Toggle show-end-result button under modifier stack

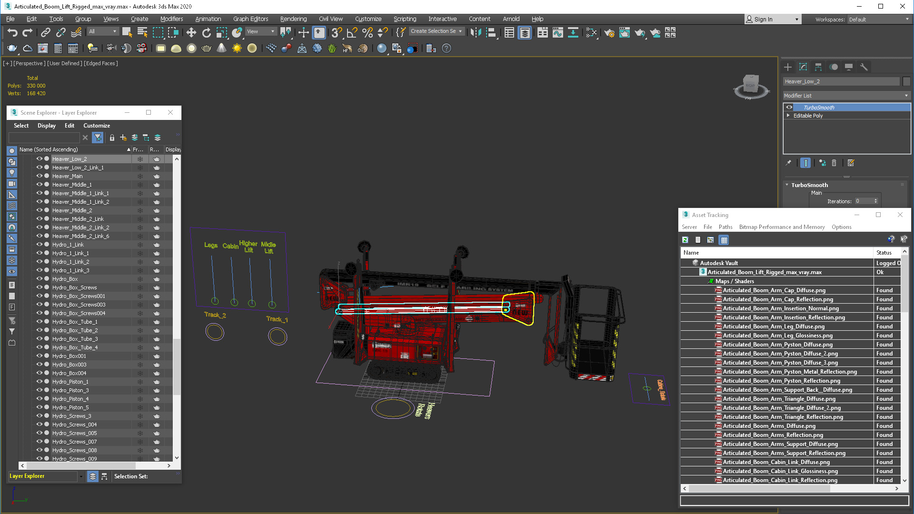point(805,163)
